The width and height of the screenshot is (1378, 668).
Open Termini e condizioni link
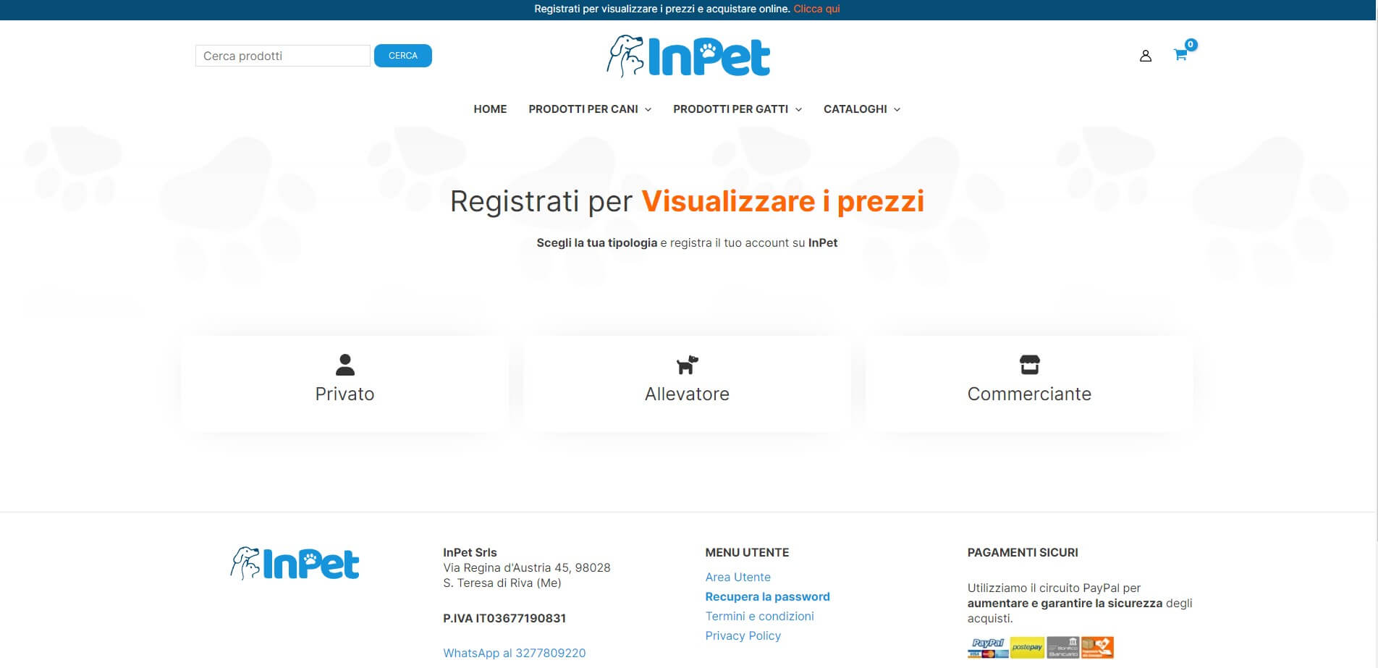tap(759, 616)
